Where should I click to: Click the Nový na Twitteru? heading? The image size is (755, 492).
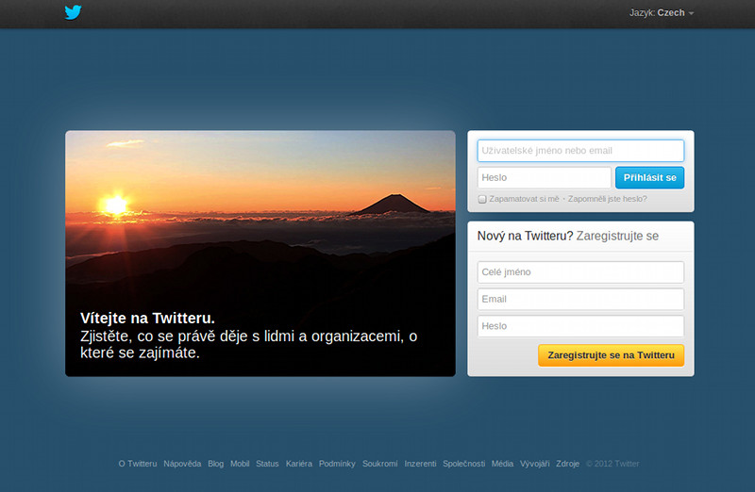tap(525, 237)
